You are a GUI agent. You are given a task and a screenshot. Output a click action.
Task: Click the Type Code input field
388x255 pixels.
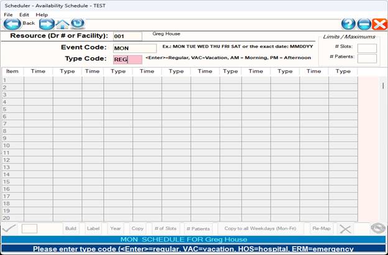127,60
